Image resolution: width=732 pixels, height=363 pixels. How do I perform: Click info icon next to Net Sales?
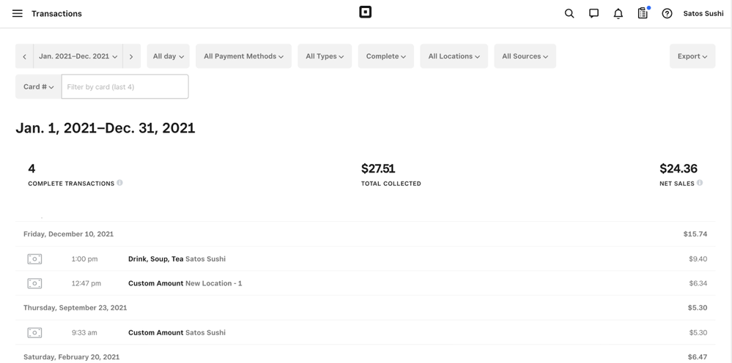tap(700, 183)
